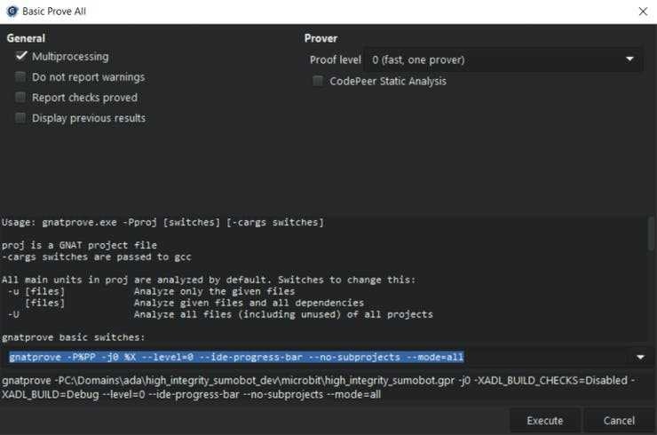The height and width of the screenshot is (435, 657).
Task: Expand the gnatprove command history arrow
Action: pyautogui.click(x=640, y=357)
